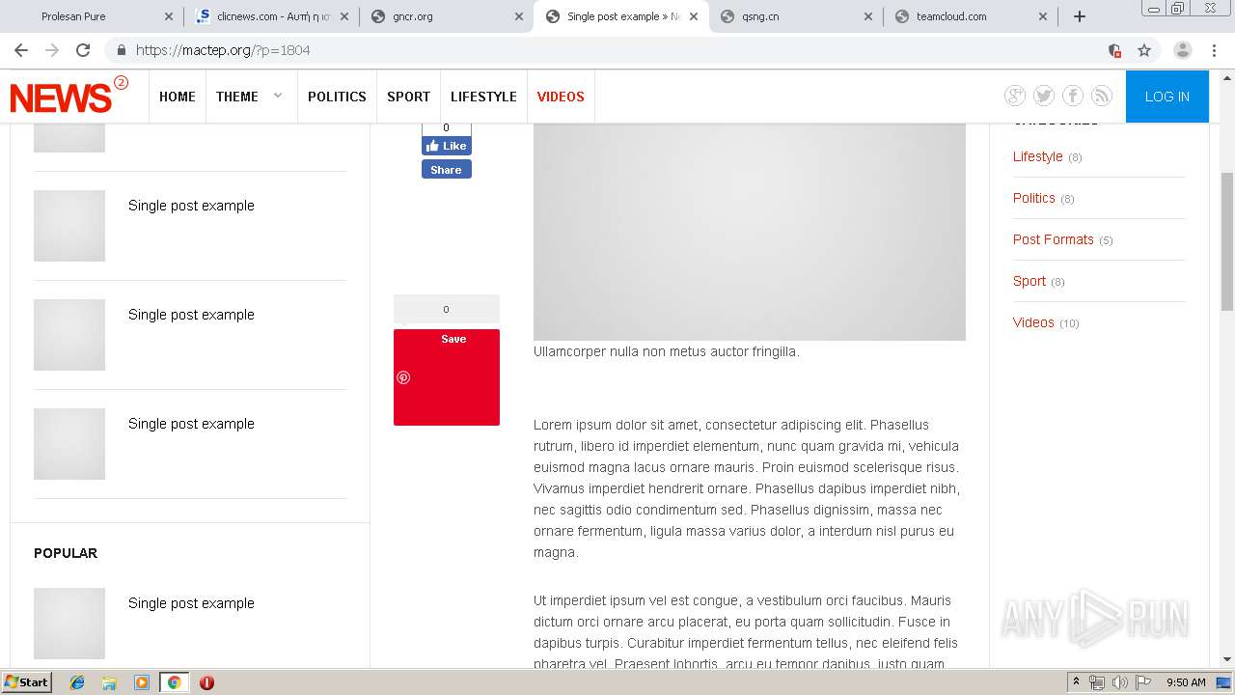Screen dimensions: 1235x695
Task: Switch to teamcloud.com tab
Action: click(969, 16)
